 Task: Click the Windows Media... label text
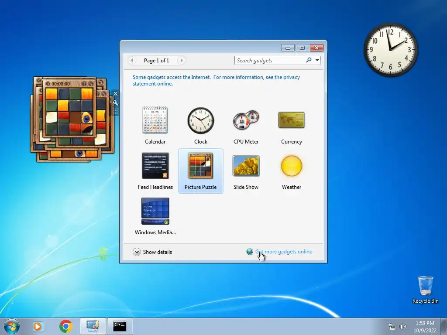(x=155, y=232)
